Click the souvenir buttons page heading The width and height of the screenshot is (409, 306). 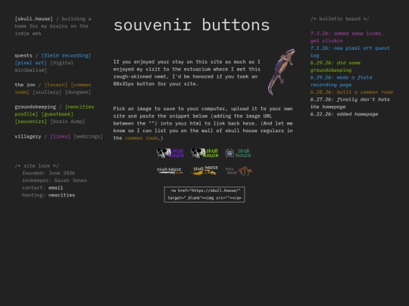[192, 25]
